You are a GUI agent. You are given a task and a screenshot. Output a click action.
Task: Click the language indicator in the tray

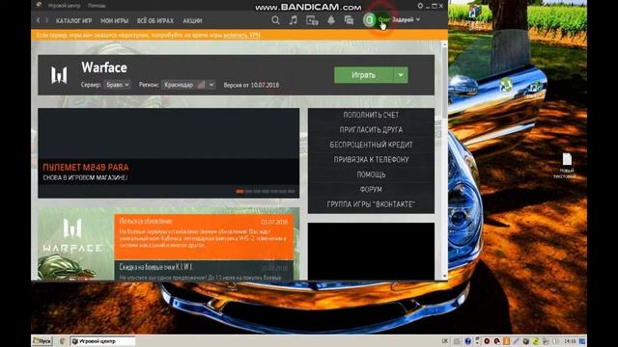click(x=445, y=341)
